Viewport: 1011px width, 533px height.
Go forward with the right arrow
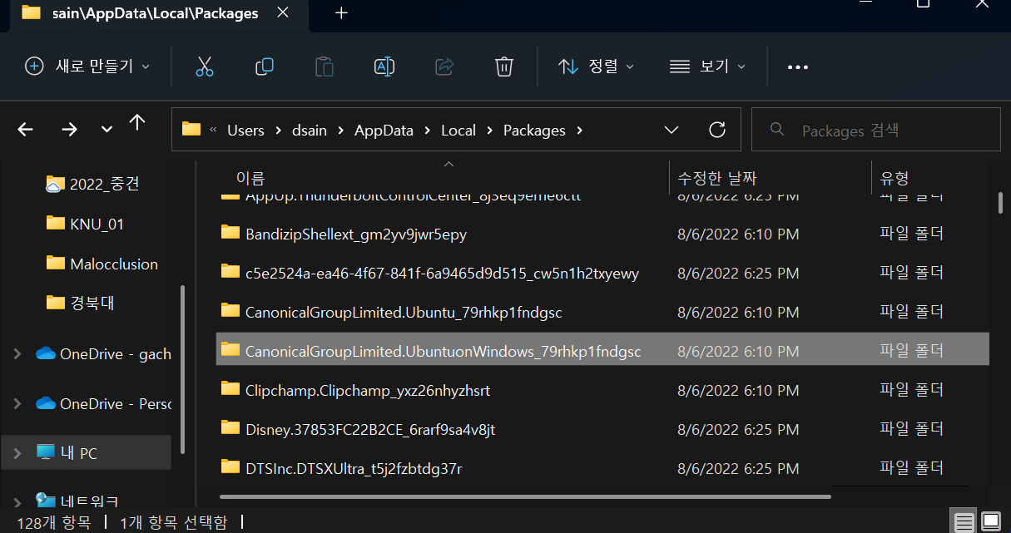[70, 129]
